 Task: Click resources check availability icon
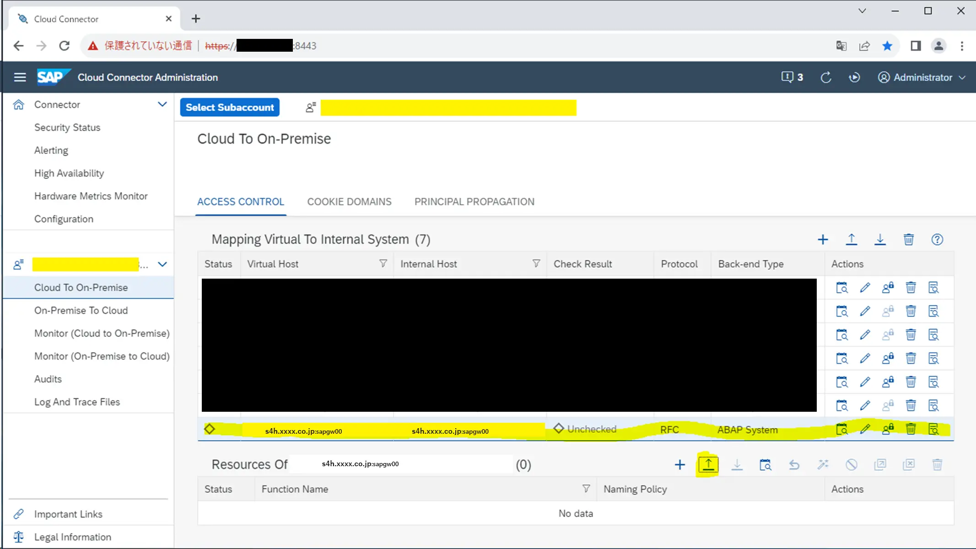click(766, 465)
